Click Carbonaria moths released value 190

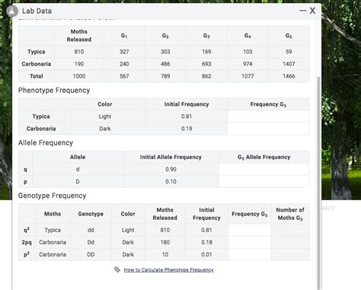tap(79, 64)
